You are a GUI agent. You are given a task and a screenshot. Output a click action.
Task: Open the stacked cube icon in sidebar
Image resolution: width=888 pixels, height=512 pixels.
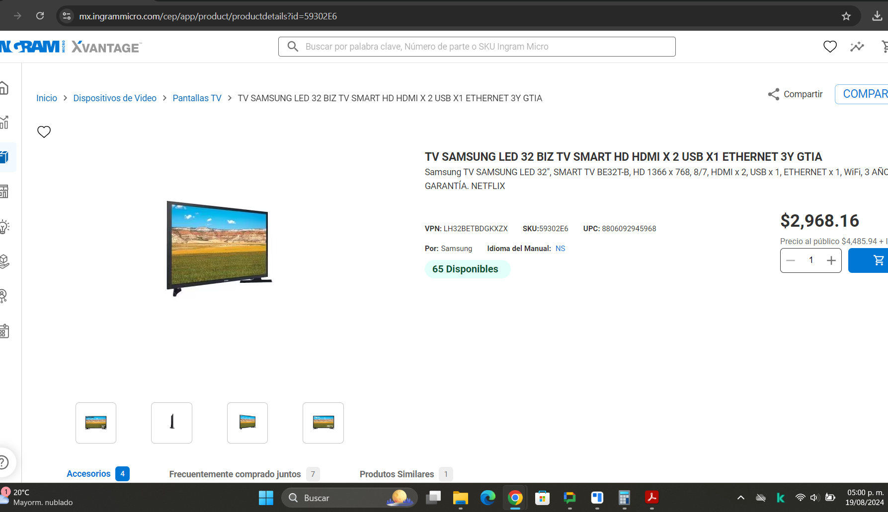pyautogui.click(x=4, y=261)
